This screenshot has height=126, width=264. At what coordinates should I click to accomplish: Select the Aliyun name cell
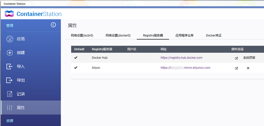(96, 68)
